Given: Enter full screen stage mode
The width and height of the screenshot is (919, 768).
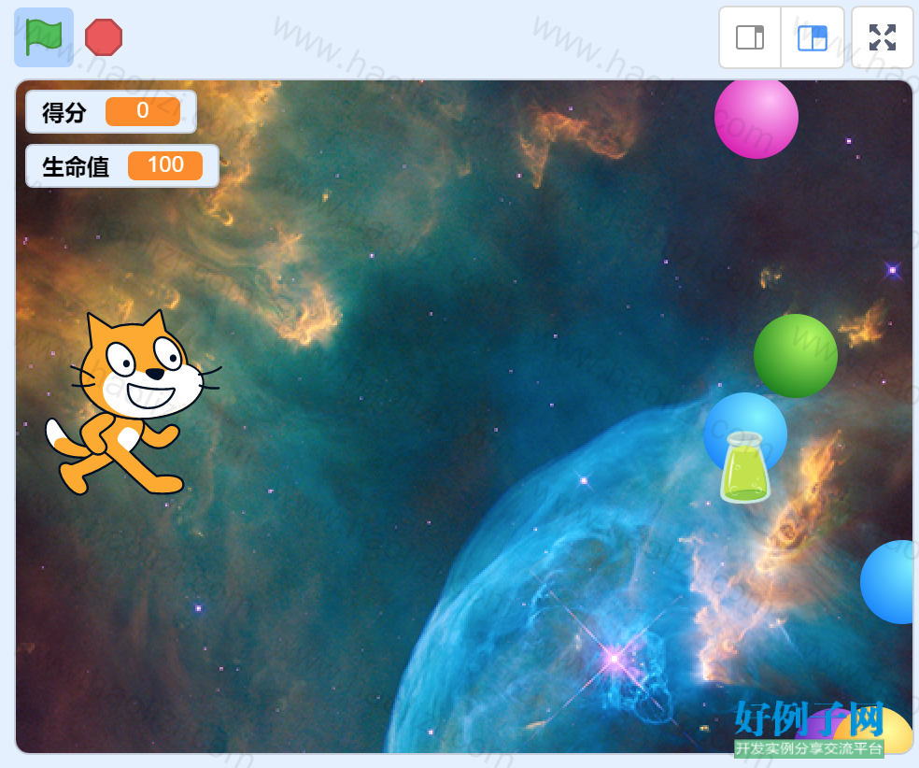Looking at the screenshot, I should tap(882, 37).
